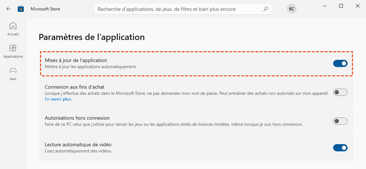Disable automatic app updates toggle
The height and width of the screenshot is (169, 366).
(x=340, y=63)
